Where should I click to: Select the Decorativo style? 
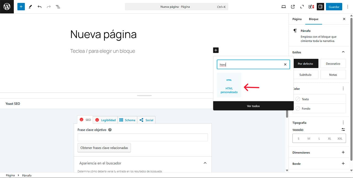[x=333, y=64]
